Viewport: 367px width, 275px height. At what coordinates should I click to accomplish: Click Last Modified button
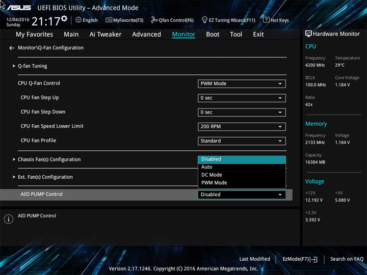click(255, 259)
